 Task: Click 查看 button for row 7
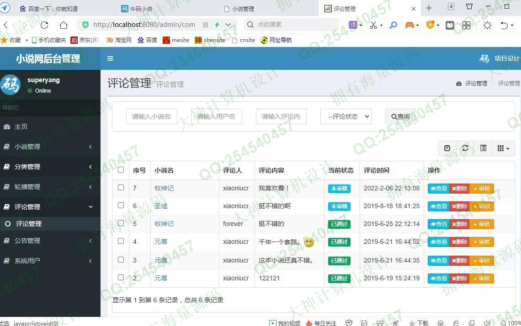pos(439,189)
